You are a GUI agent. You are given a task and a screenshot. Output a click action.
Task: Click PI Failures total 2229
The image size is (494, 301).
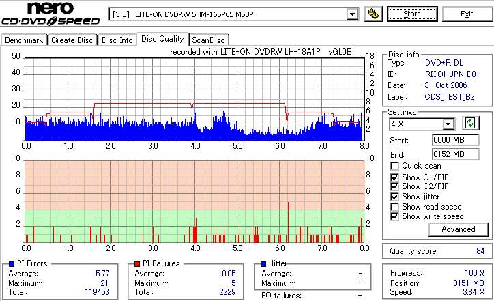tap(227, 292)
